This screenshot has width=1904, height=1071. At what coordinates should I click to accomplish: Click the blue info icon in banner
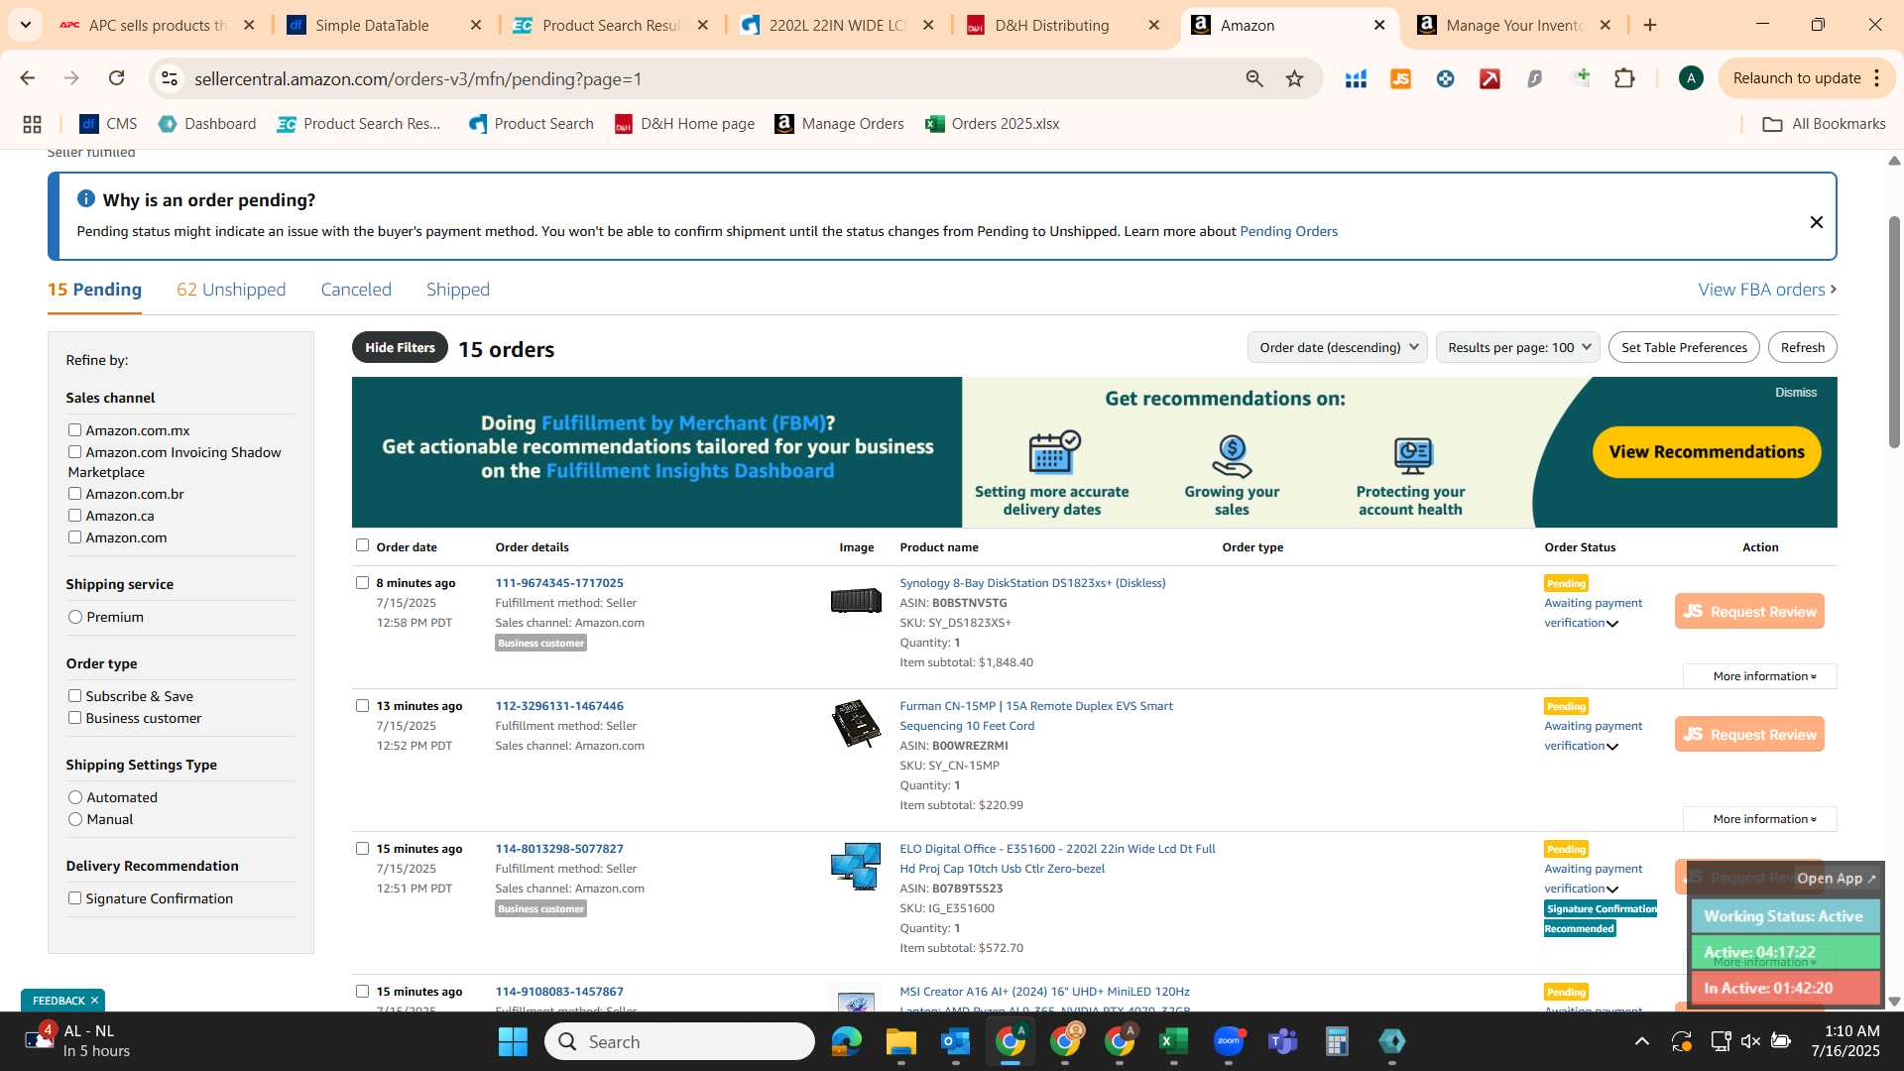(x=86, y=199)
